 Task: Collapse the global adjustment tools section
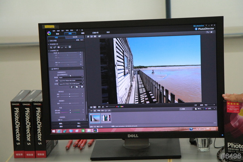(49, 51)
